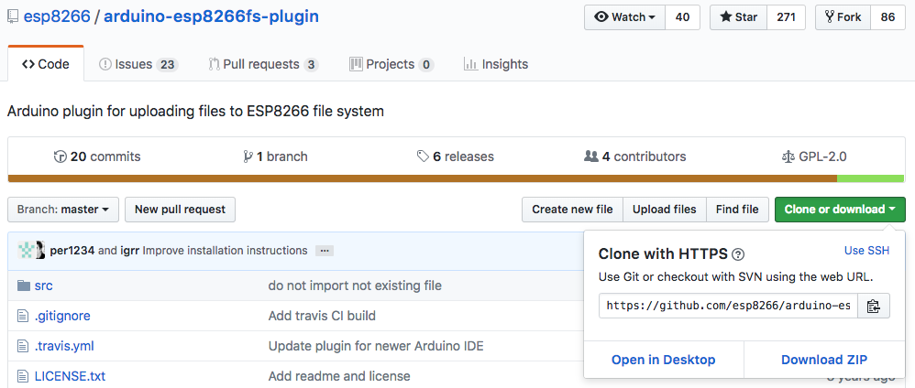Screen dimensions: 915x388
Task: Open the Pull requests tab
Action: [263, 64]
